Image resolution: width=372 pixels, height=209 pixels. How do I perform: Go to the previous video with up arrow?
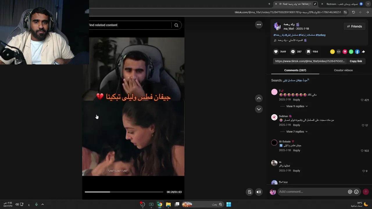pos(259,98)
